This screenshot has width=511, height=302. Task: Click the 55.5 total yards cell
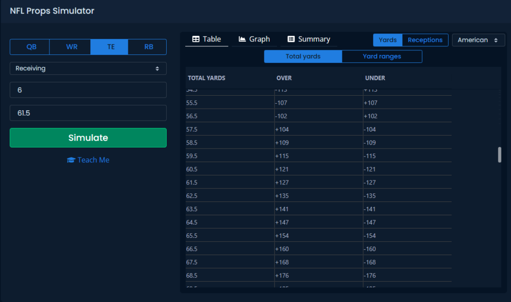[230, 103]
